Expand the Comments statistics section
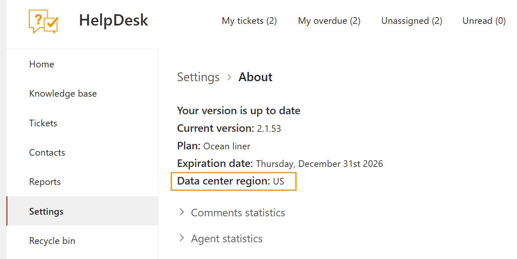Screen dimensions: 517x259 238,213
